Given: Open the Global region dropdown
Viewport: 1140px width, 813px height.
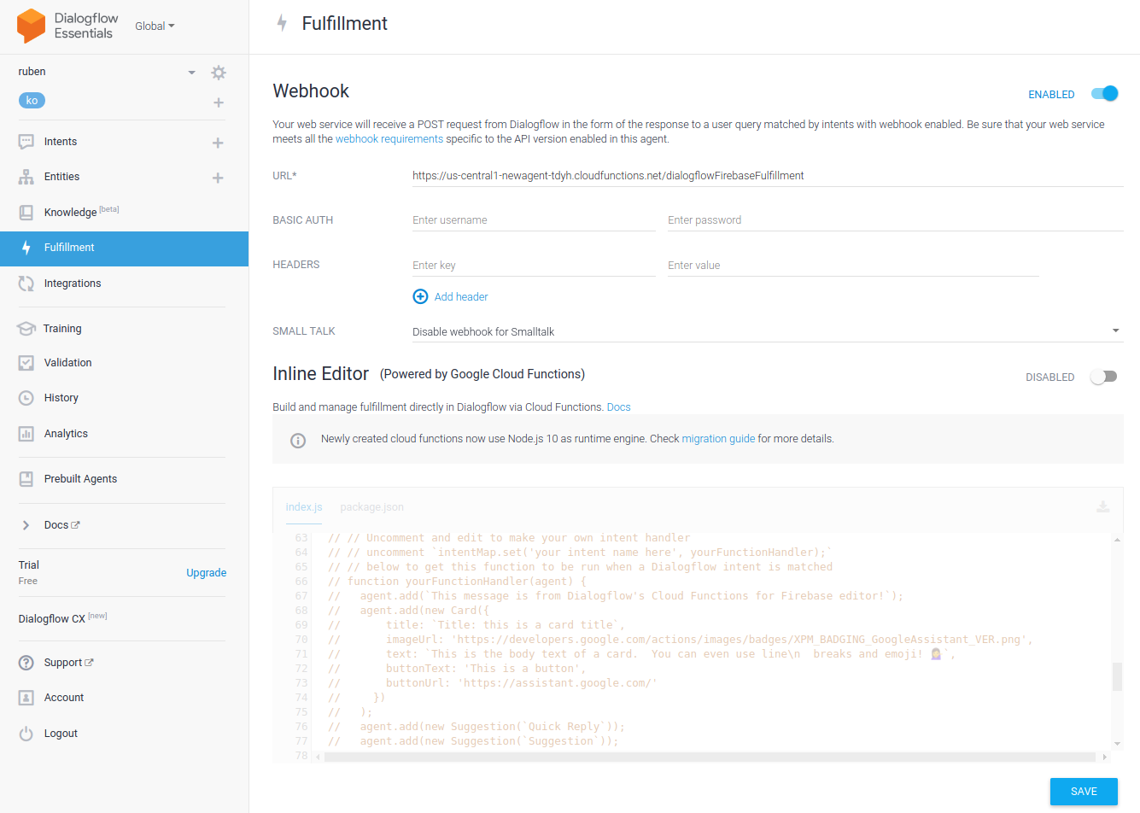Looking at the screenshot, I should [x=155, y=26].
